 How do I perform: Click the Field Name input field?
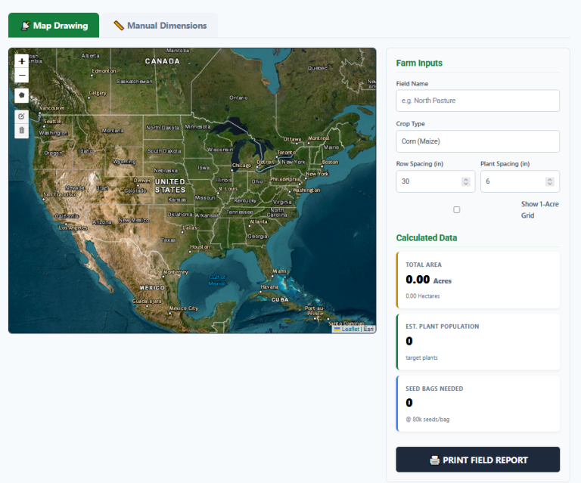[x=477, y=101]
